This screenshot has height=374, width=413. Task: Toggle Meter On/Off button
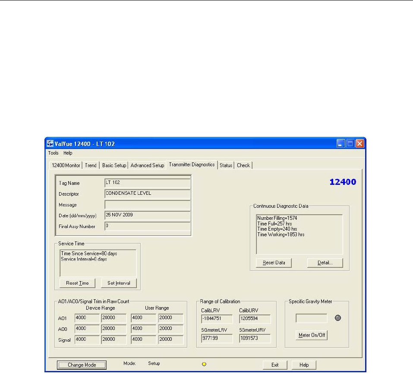pyautogui.click(x=312, y=335)
